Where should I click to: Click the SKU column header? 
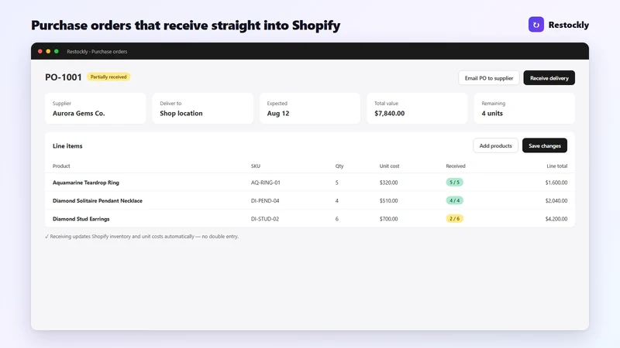(256, 166)
